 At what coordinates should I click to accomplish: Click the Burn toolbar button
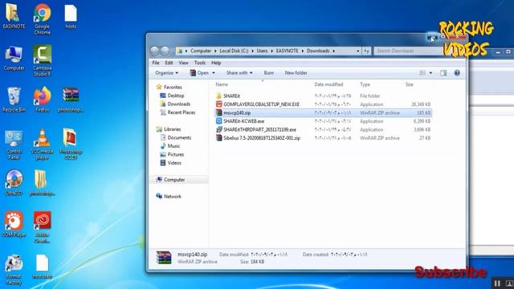(x=269, y=73)
